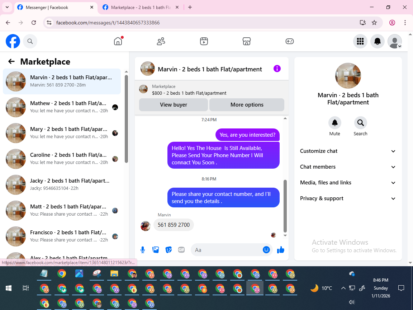The image size is (413, 310).
Task: Click the address bar URL
Action: pos(108,23)
